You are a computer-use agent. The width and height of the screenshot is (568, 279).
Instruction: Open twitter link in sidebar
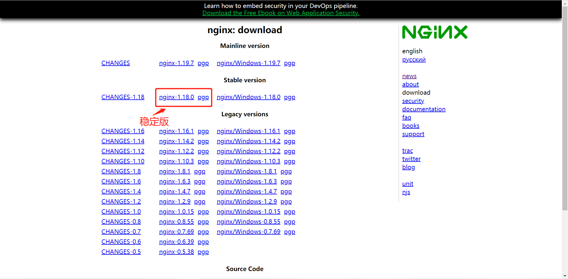(411, 159)
